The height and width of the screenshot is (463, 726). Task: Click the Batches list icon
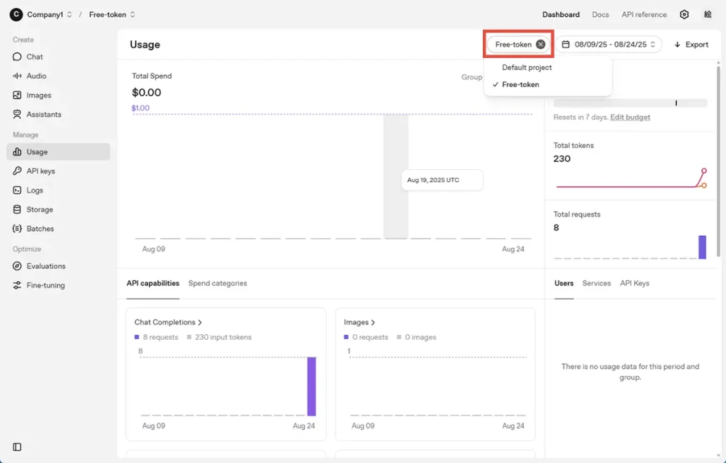(17, 229)
